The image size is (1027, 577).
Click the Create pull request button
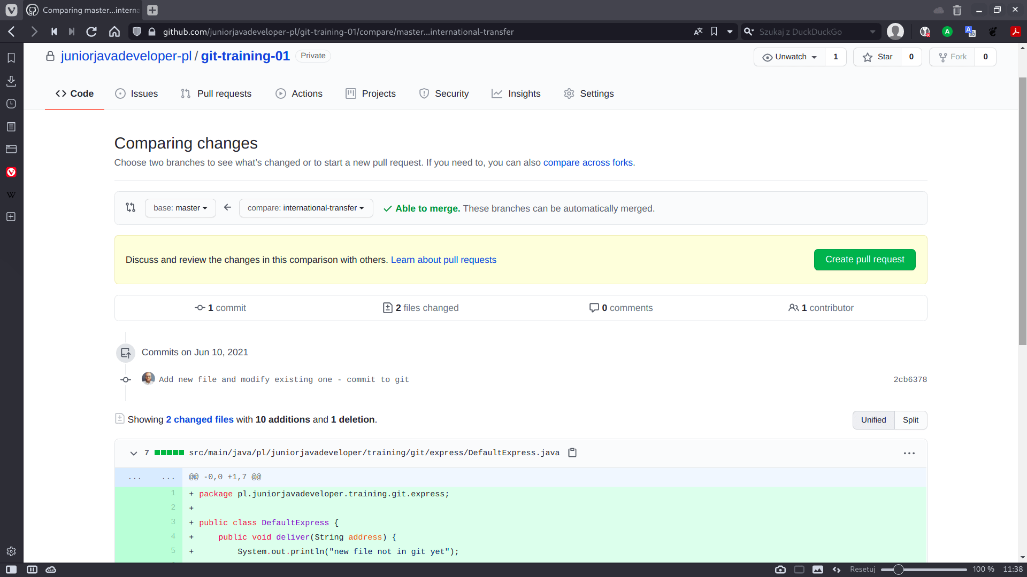point(865,259)
